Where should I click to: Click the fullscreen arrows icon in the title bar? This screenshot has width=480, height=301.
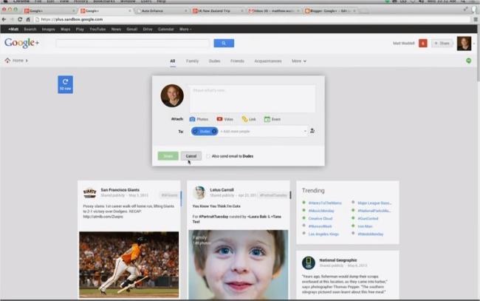point(466,9)
